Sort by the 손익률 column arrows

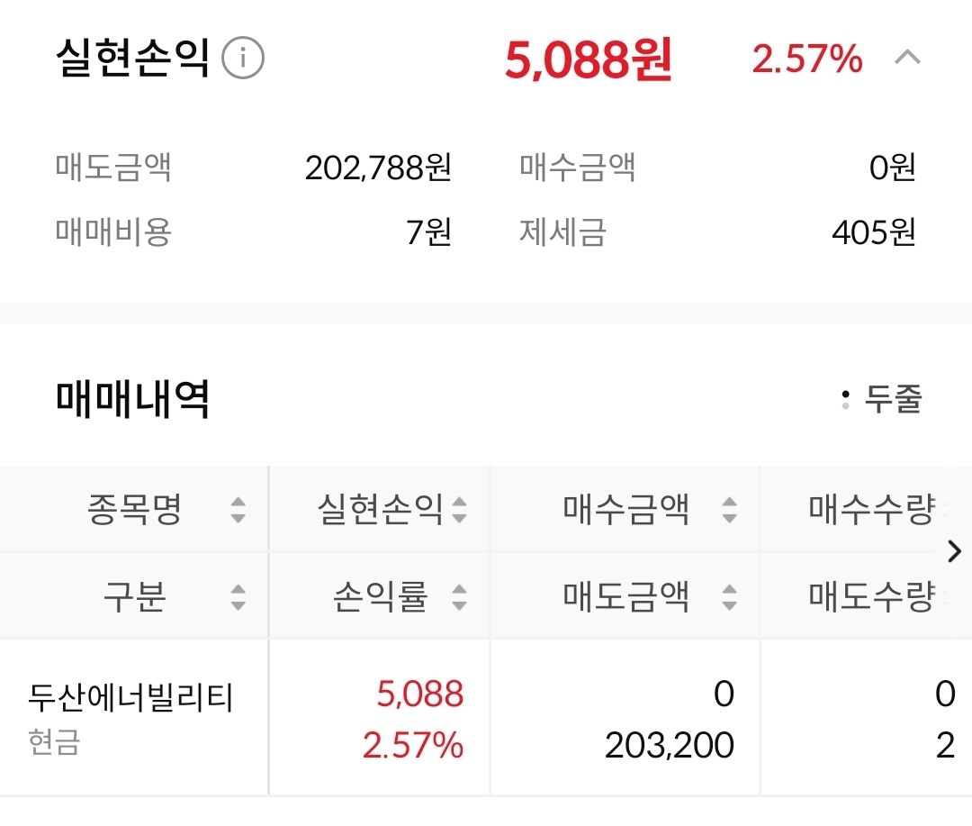[459, 596]
